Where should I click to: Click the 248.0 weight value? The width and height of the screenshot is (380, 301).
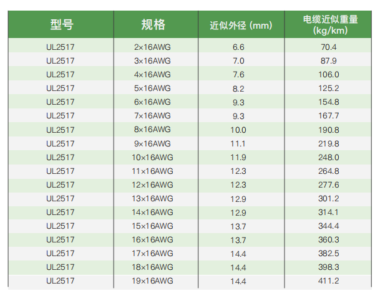tap(328, 157)
